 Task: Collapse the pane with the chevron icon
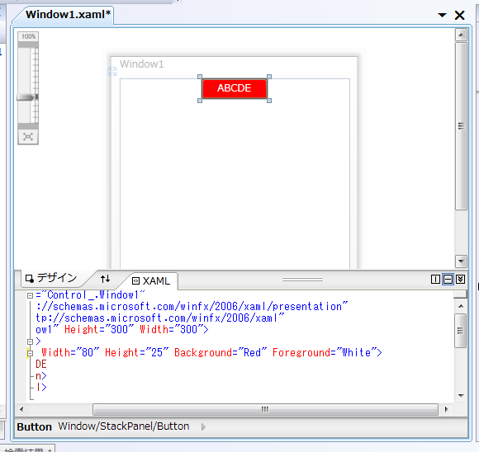460,279
